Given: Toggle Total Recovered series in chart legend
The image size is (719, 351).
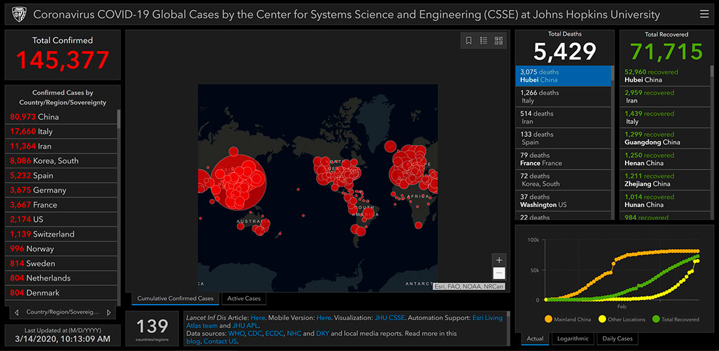Looking at the screenshot, I should pyautogui.click(x=676, y=320).
